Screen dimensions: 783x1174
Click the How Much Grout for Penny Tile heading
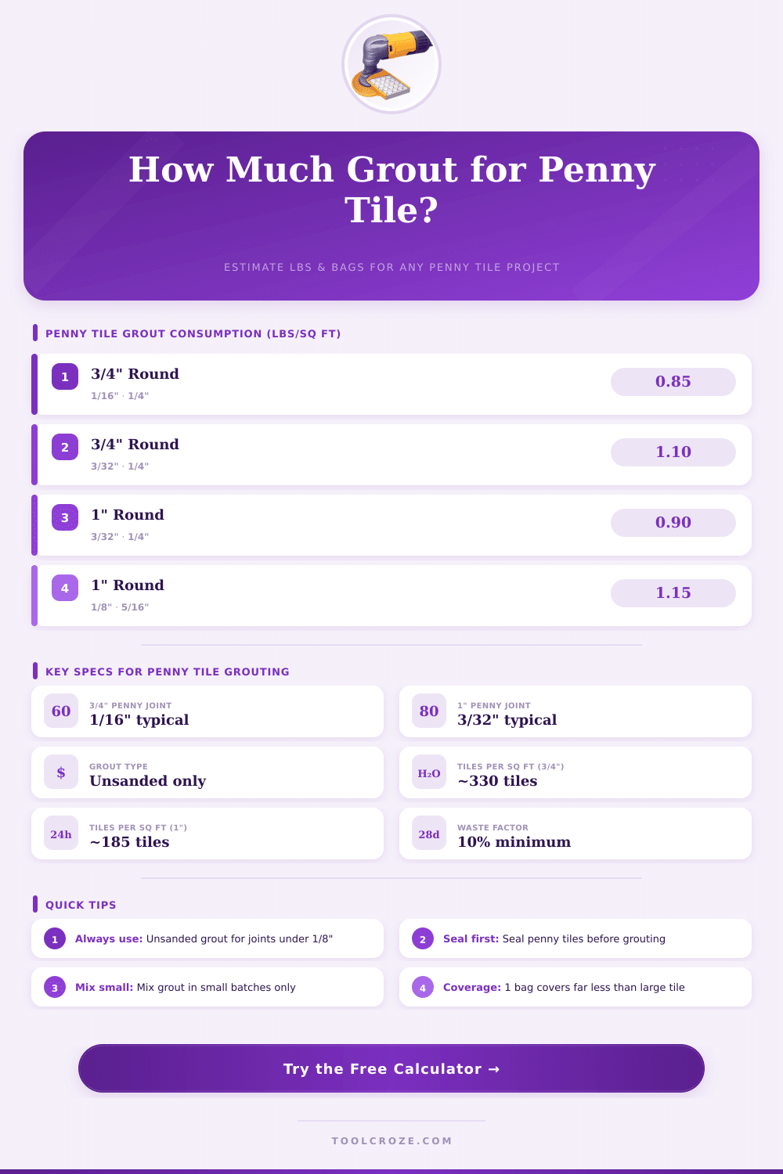point(391,189)
